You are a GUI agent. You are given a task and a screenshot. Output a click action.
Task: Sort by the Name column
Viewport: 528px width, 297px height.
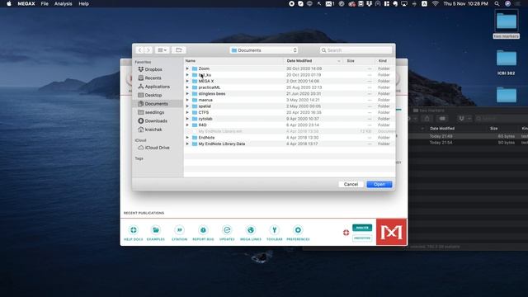(x=233, y=61)
